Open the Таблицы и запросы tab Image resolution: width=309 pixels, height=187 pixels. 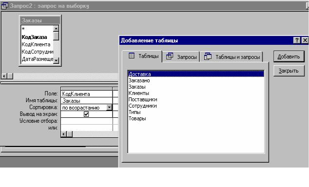point(232,57)
